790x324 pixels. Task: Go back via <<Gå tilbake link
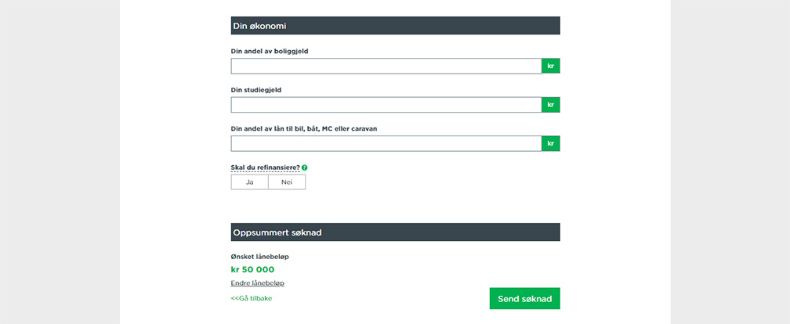coord(252,298)
